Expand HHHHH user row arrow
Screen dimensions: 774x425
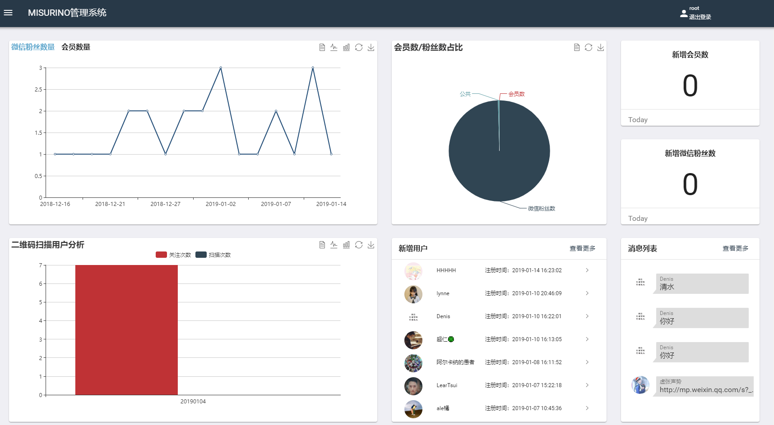587,270
